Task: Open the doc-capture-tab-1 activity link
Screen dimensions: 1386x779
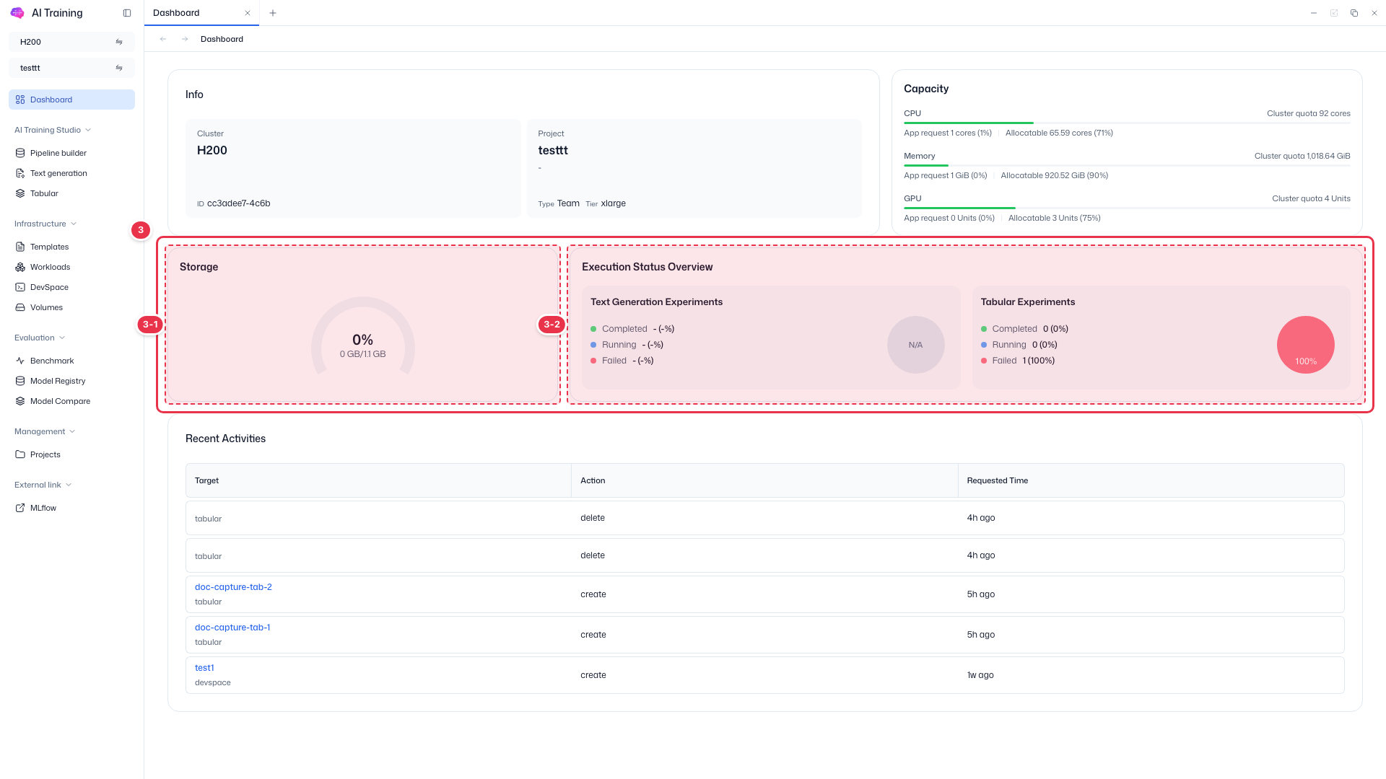Action: click(x=232, y=628)
